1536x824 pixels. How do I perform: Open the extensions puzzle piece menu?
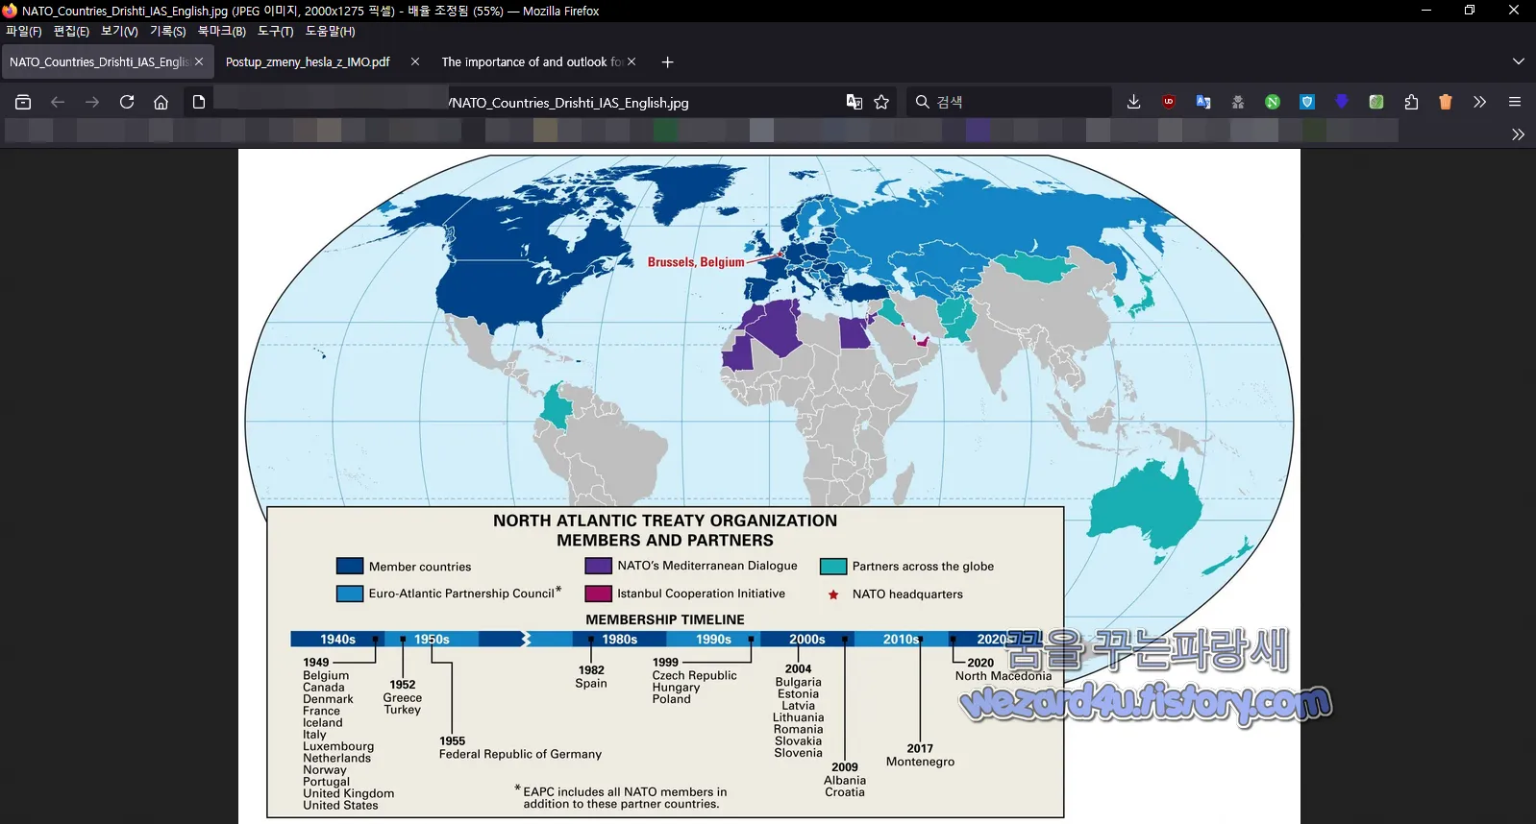[x=1411, y=102]
